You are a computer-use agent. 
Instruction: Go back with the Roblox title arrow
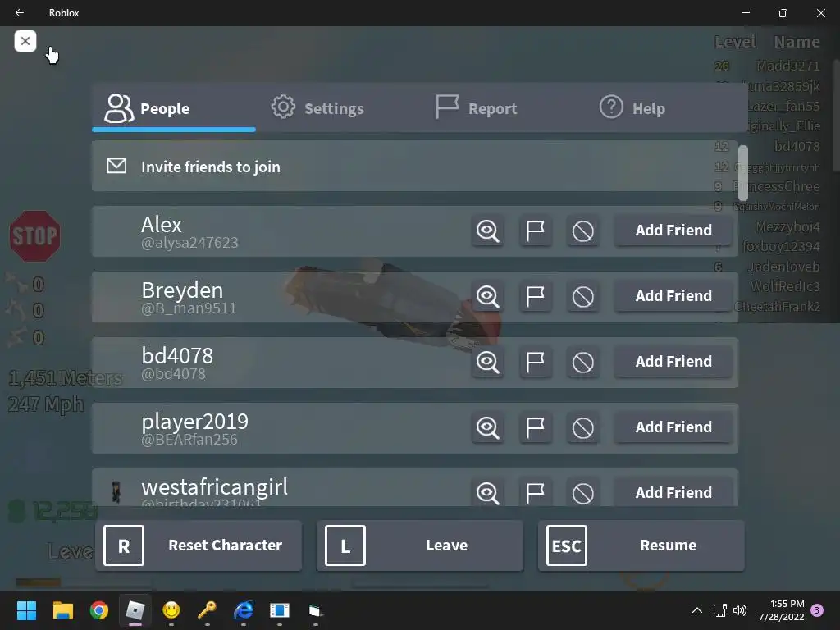[20, 13]
